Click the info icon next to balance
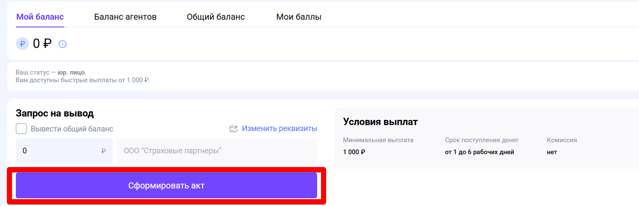This screenshot has width=639, height=206. [x=63, y=44]
